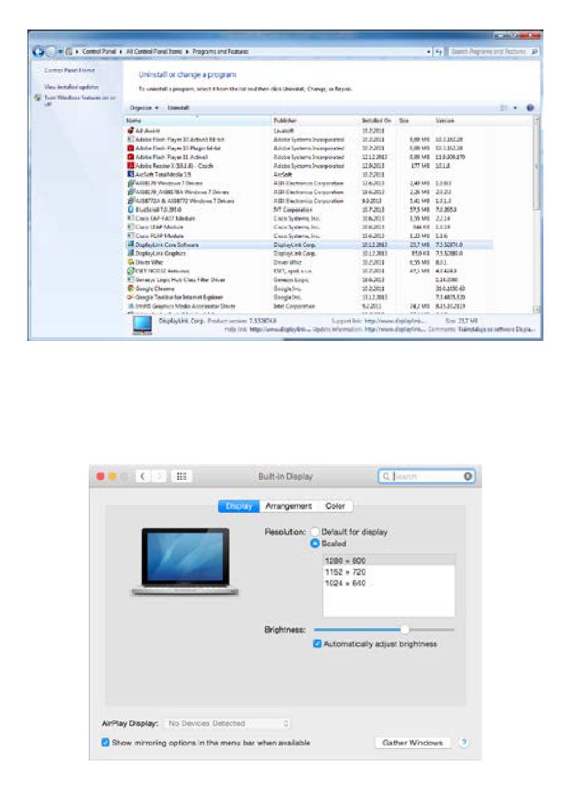Viewport: 571px width, 787px height.
Task: Click the Uninstall button in toolbar
Action: tap(178, 108)
